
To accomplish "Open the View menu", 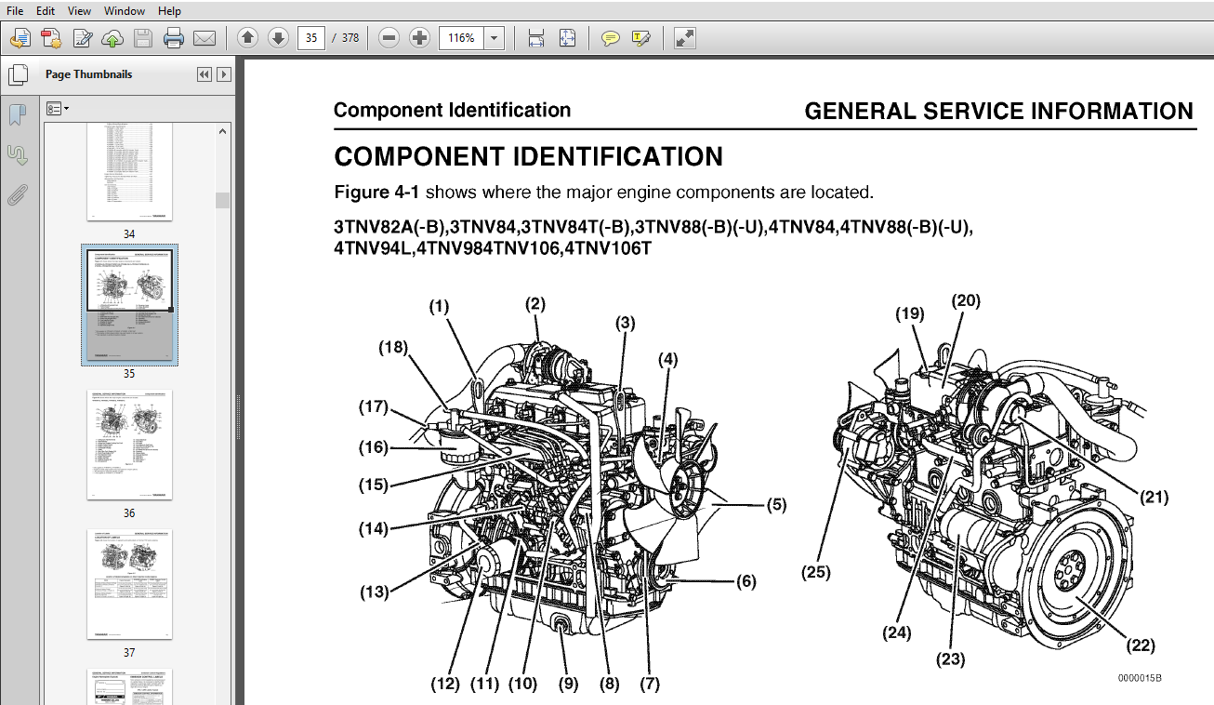I will tap(80, 11).
